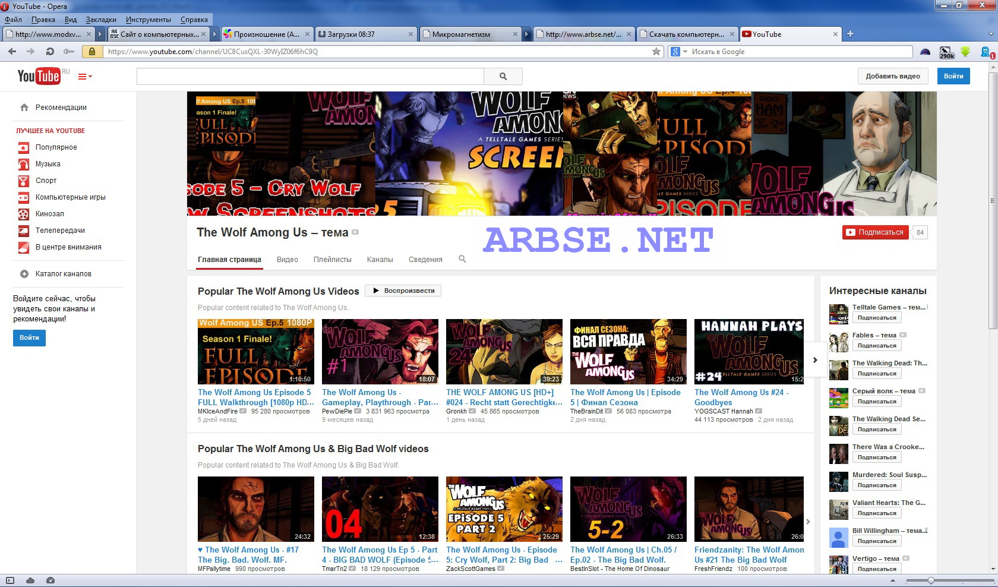The height and width of the screenshot is (587, 998).
Task: Open a new tab with plus button
Action: (x=850, y=34)
